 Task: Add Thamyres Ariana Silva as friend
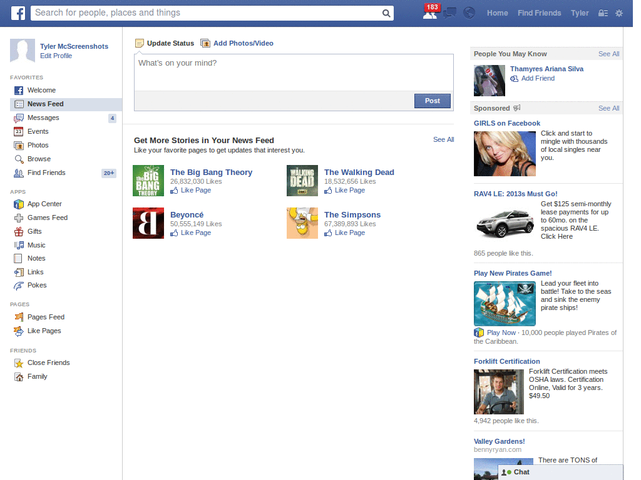click(538, 79)
